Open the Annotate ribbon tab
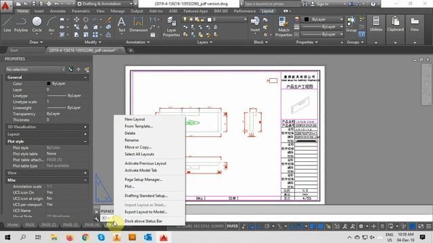Viewport: 433px width, 243px height. [58, 11]
